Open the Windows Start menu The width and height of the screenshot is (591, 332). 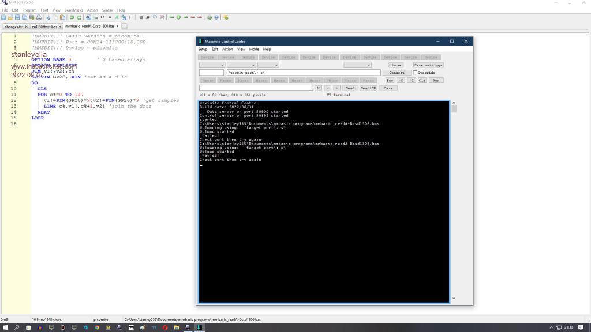coord(5,327)
